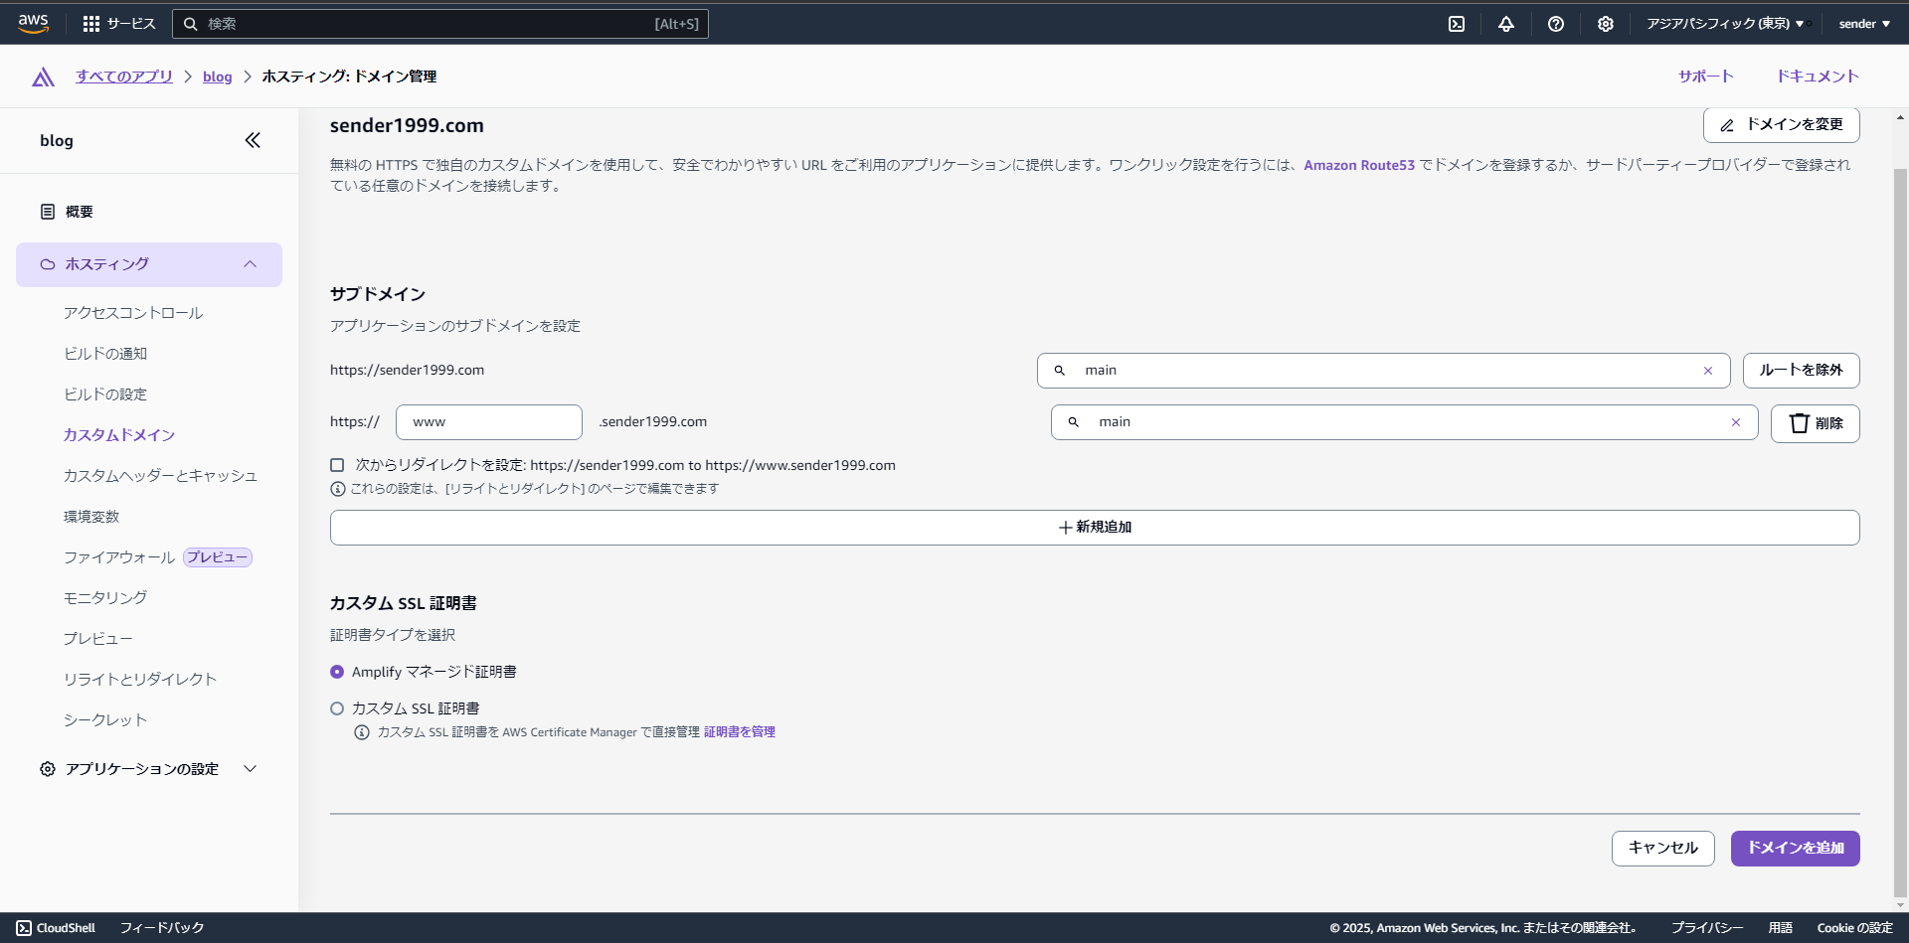
Task: Click the info icon next to redirect note
Action: point(338,489)
